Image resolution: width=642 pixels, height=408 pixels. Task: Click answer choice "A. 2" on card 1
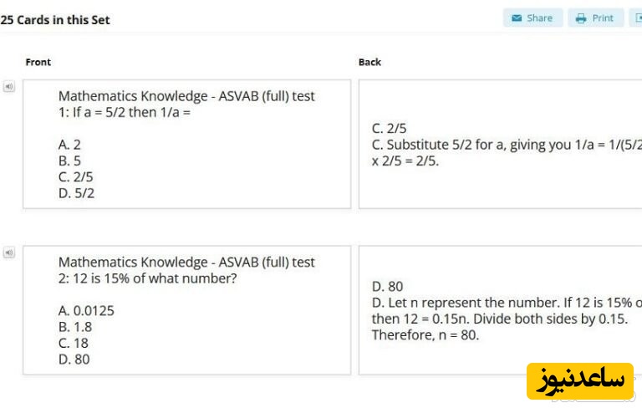point(69,145)
